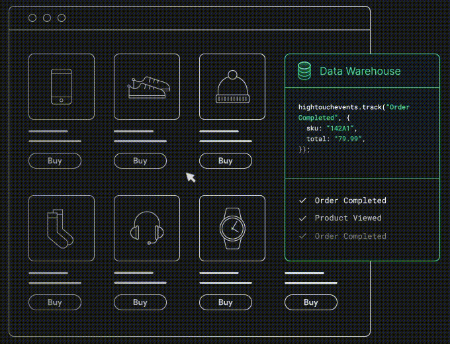
Task: Toggle the checkmark beside Product Viewed
Action: click(303, 218)
